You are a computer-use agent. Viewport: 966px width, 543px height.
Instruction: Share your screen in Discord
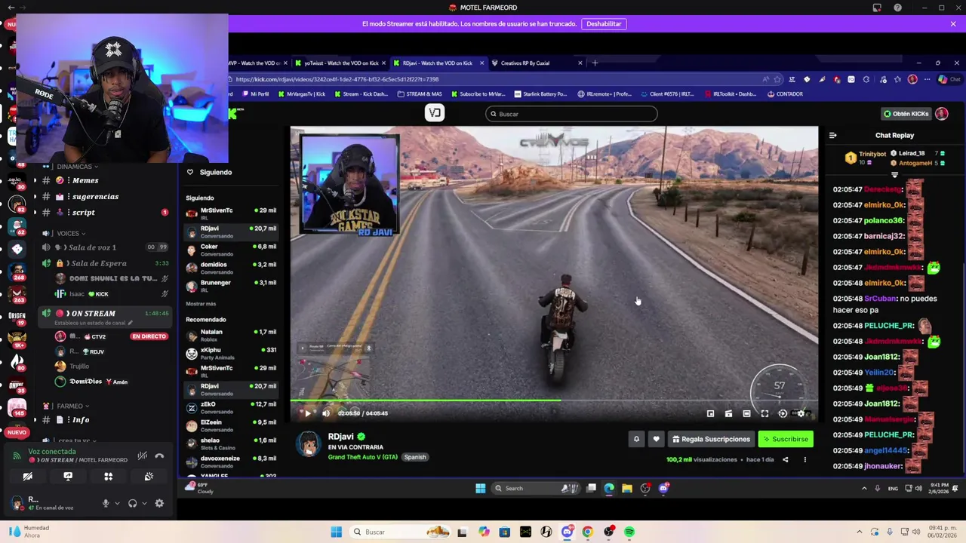[68, 477]
